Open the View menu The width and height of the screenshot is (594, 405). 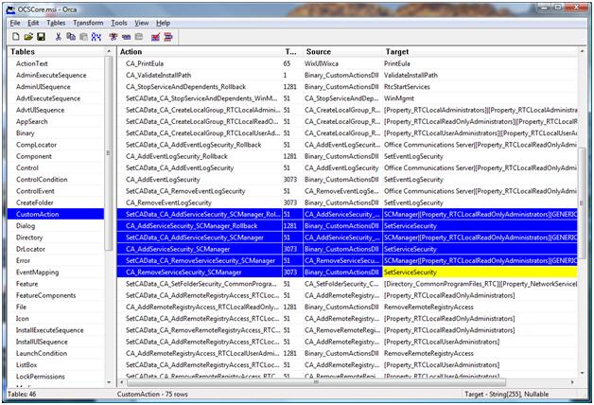(x=142, y=23)
